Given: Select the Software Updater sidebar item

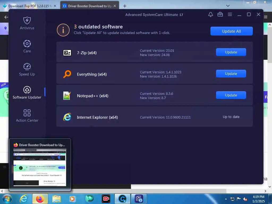Looking at the screenshot, I should click(x=27, y=92).
